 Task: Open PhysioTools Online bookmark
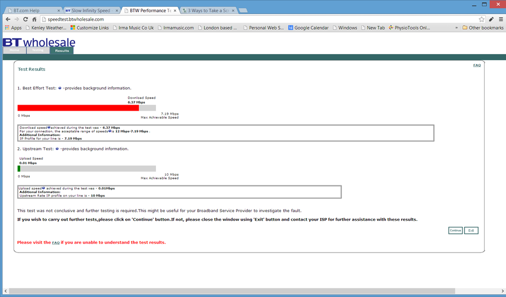tap(409, 28)
